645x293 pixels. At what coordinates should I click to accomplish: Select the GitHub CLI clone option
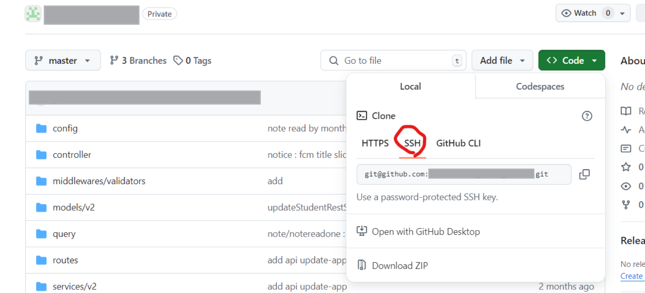459,143
